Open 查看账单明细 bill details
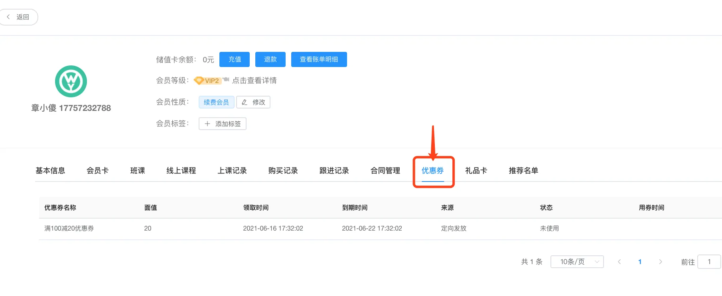 319,59
